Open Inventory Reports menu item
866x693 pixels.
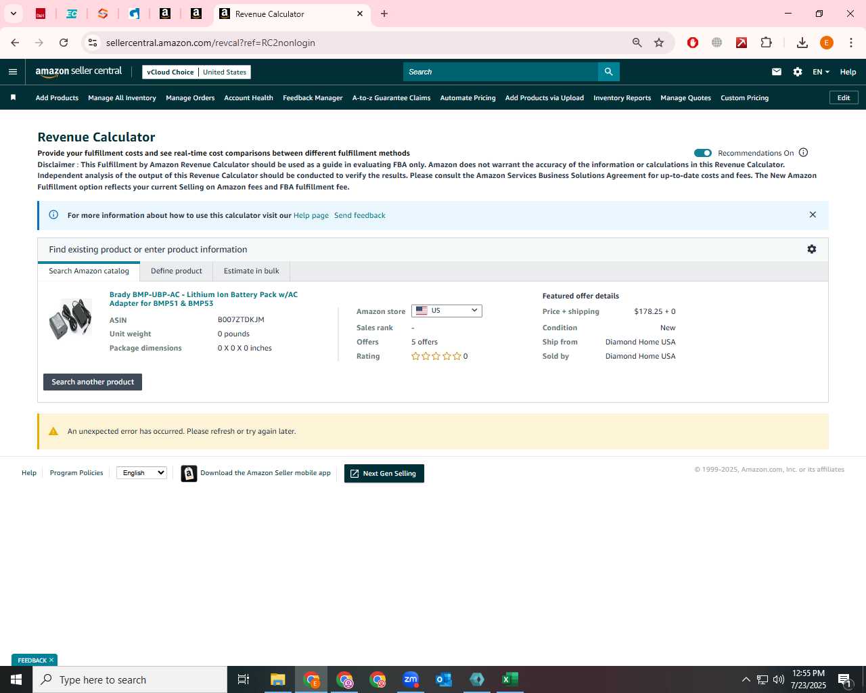(622, 97)
